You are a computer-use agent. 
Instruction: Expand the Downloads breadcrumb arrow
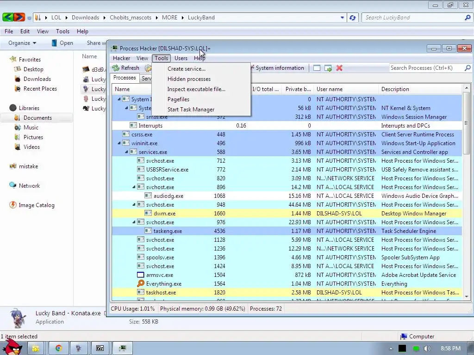point(104,18)
